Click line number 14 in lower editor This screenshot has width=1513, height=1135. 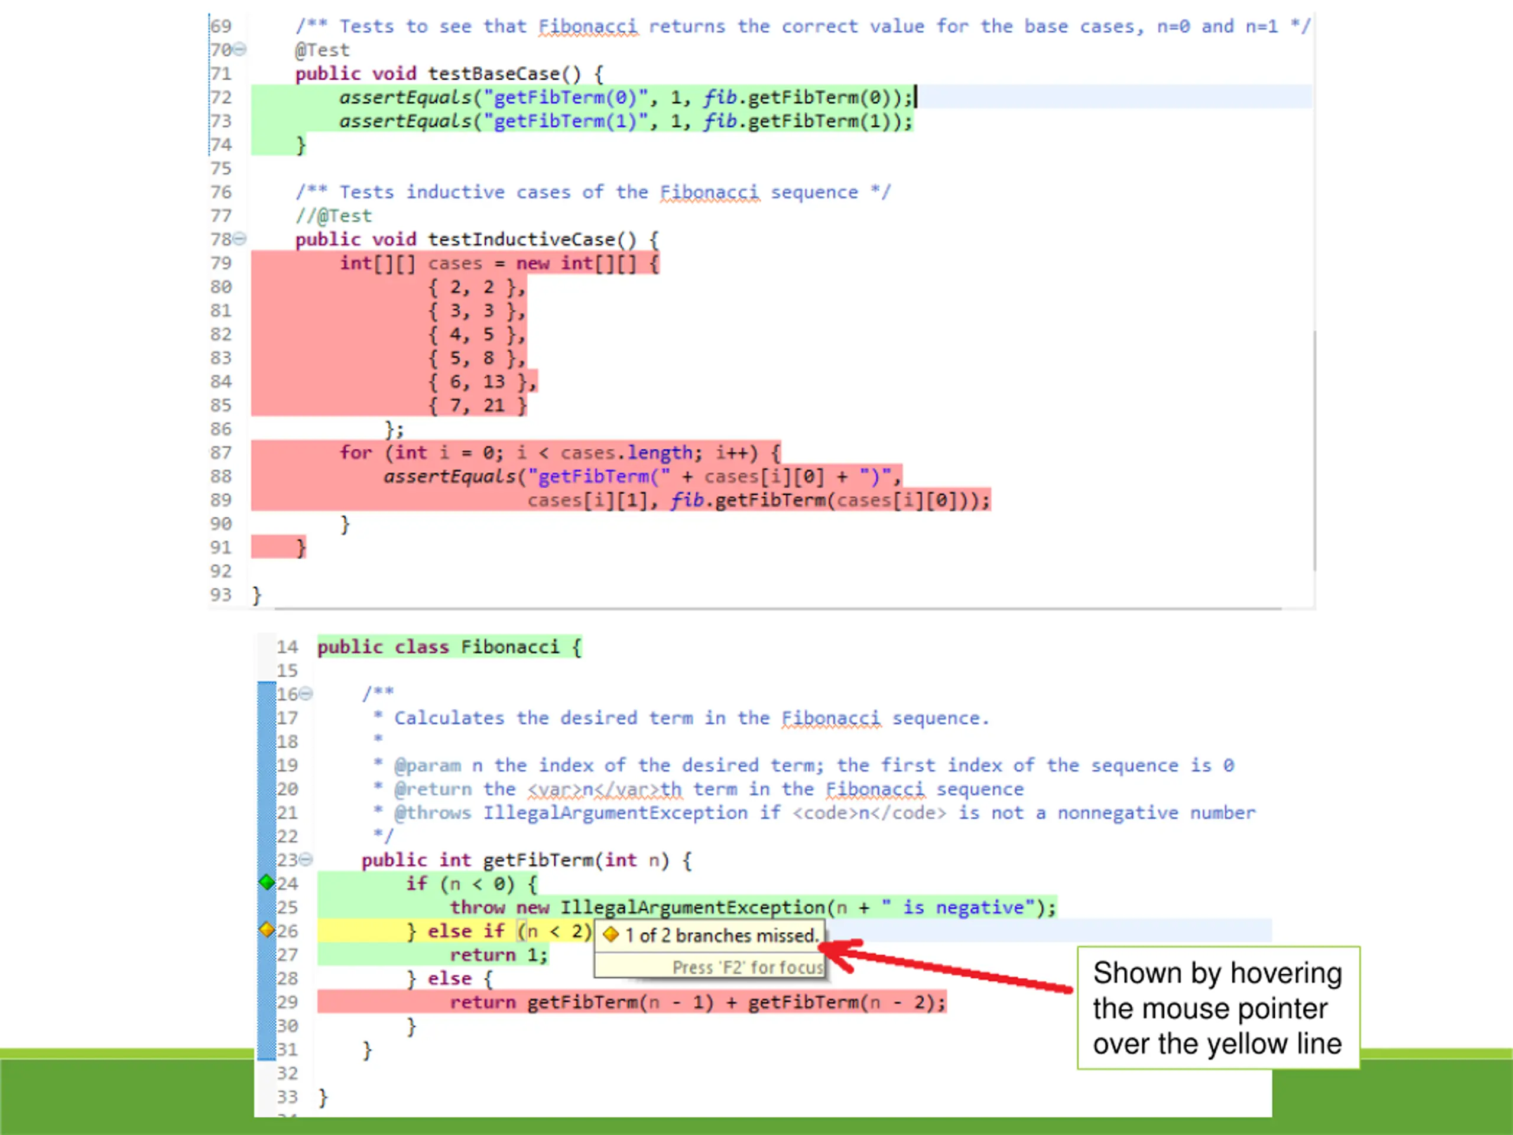[287, 647]
